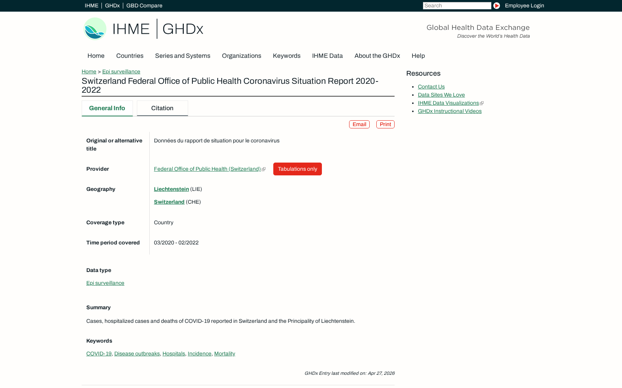Click inside the Search input field
622x388 pixels.
pyautogui.click(x=457, y=5)
